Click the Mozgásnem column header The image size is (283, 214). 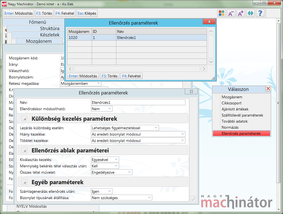pyautogui.click(x=80, y=31)
